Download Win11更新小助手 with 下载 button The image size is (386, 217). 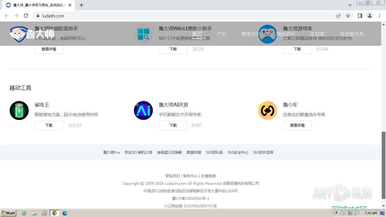coord(173,49)
